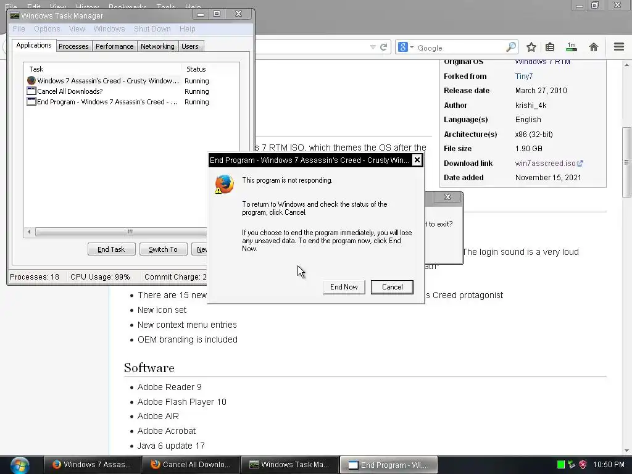Click the Software section heading

coord(149,368)
